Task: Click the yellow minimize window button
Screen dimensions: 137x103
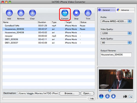Action: tap(6, 2)
